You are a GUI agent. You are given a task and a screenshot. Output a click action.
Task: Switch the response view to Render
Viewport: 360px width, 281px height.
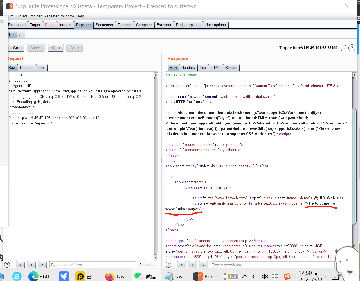click(x=231, y=67)
